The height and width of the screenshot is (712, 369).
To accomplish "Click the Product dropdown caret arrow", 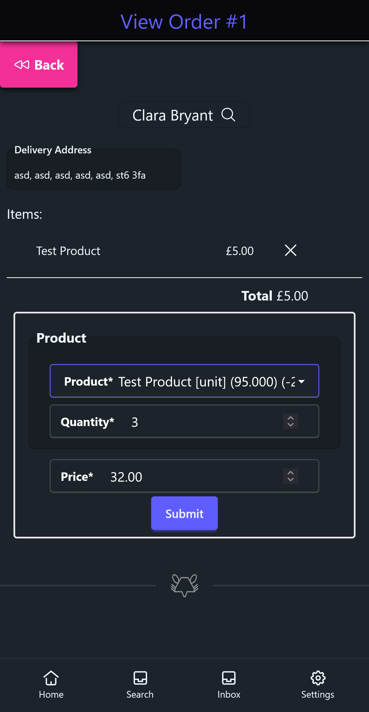I will [302, 381].
